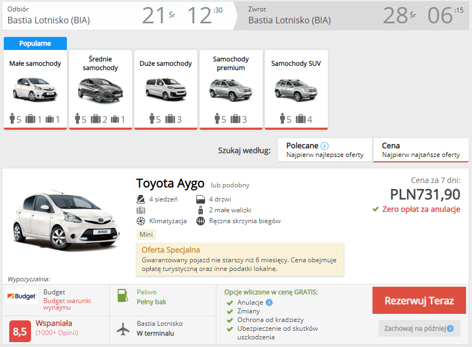Click the fuel pump Paliwo icon

tap(122, 295)
